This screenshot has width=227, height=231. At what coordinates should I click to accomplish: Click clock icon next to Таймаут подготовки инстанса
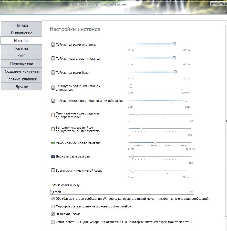tap(53, 58)
